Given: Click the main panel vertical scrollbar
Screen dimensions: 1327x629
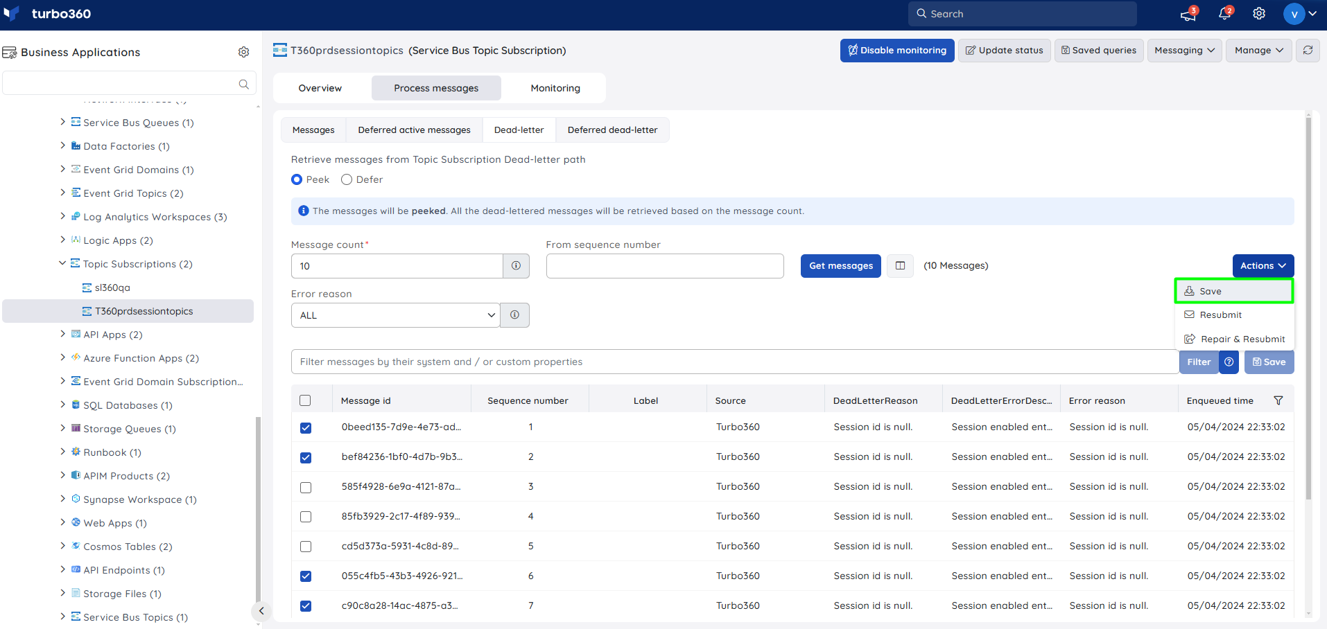Looking at the screenshot, I should [1308, 308].
